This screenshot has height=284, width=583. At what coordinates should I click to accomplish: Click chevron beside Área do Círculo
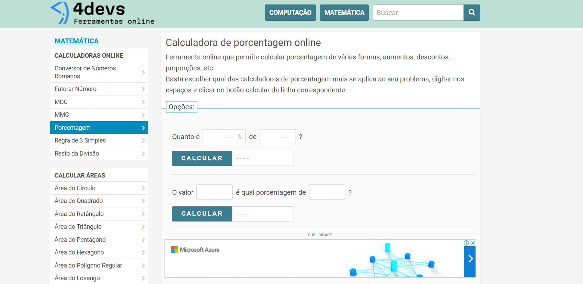pyautogui.click(x=143, y=188)
